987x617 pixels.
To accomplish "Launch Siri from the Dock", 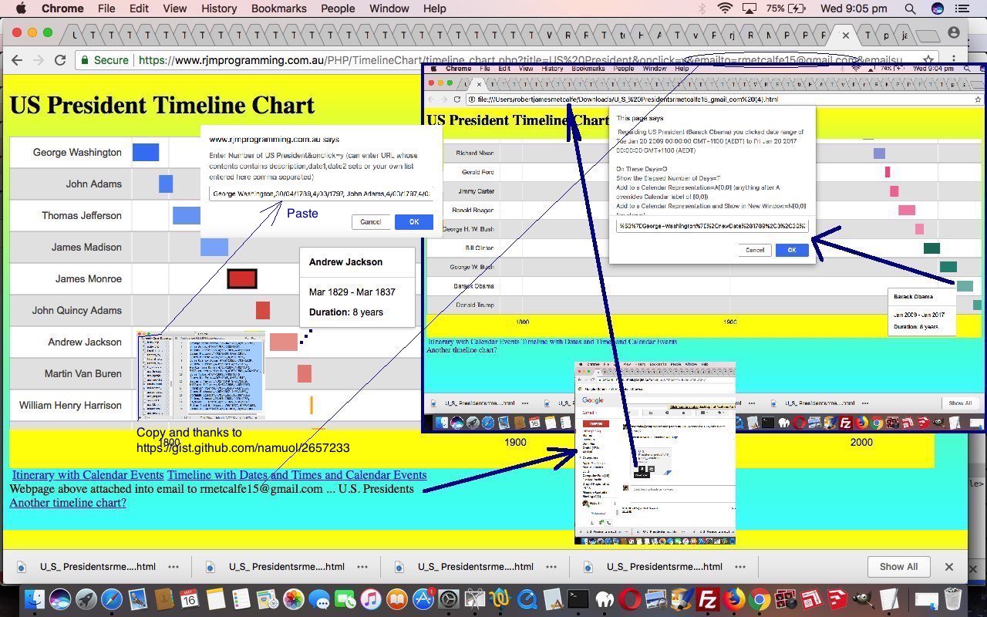I will click(x=60, y=598).
